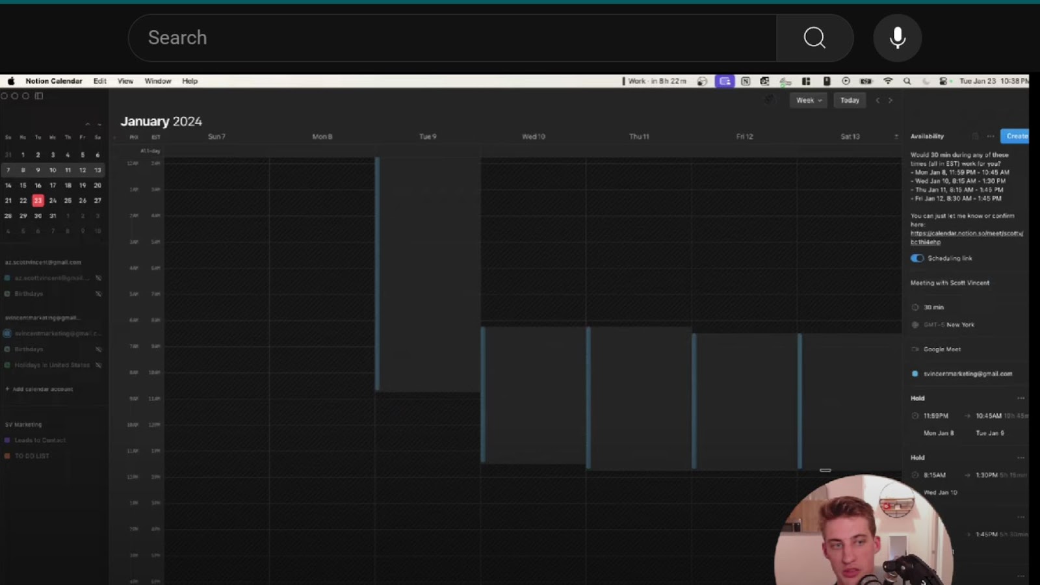Viewport: 1040px width, 585px height.
Task: Toggle visibility eye for Holidays in United States
Action: pyautogui.click(x=99, y=365)
